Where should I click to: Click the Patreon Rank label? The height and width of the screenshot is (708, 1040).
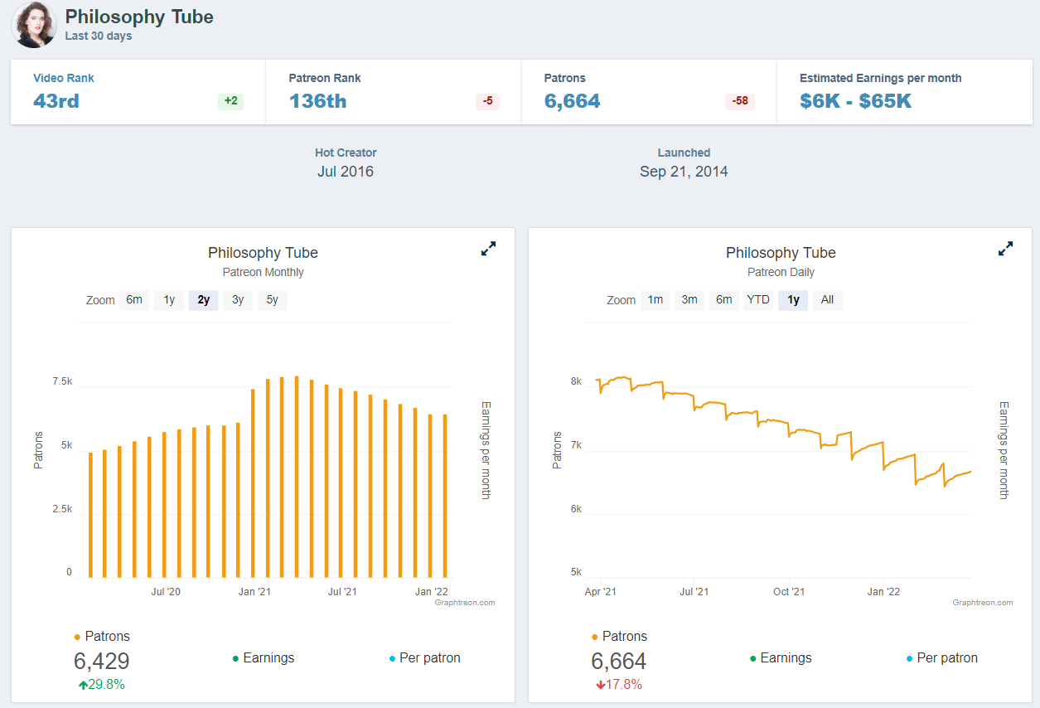(x=325, y=78)
